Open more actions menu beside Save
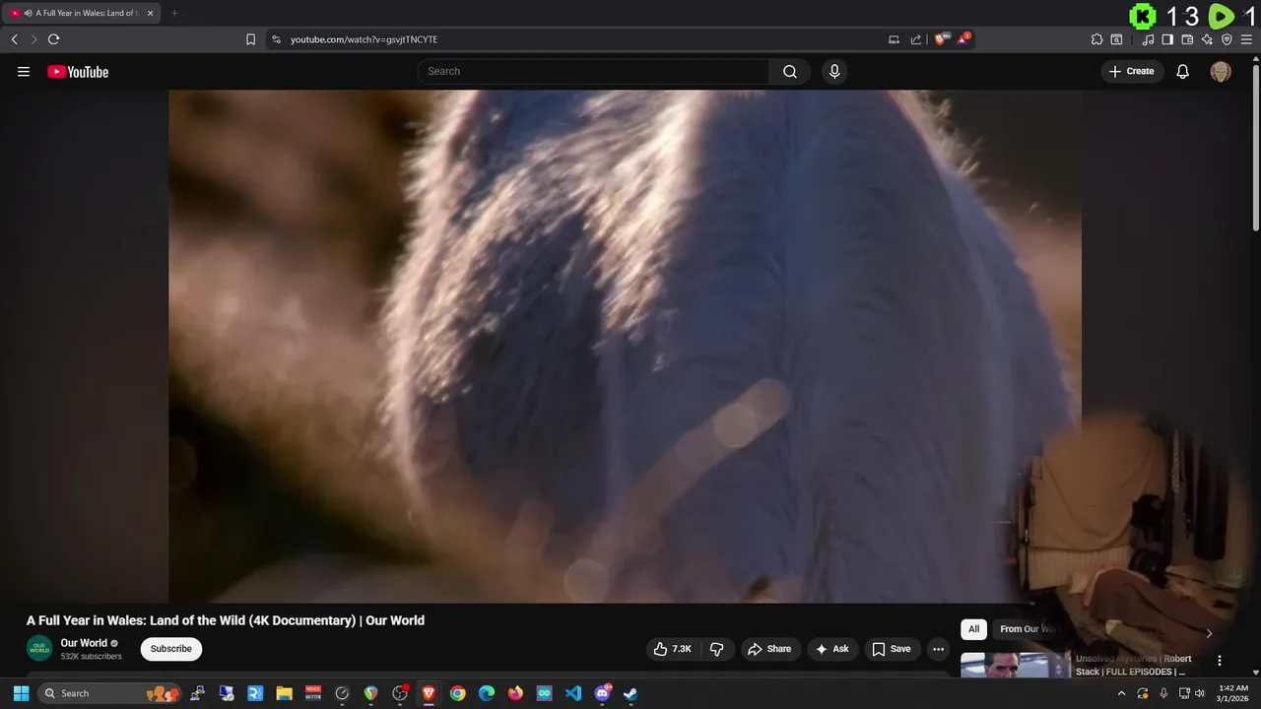 coord(939,649)
